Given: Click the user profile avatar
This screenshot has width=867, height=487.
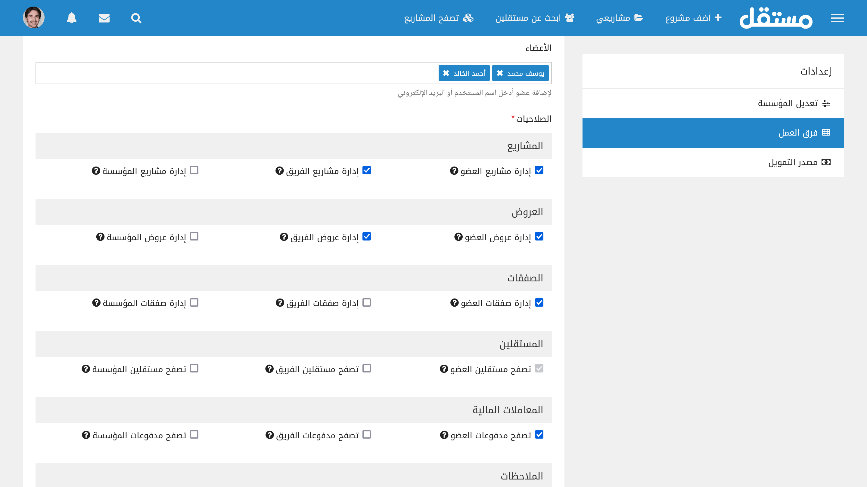Looking at the screenshot, I should pyautogui.click(x=34, y=17).
